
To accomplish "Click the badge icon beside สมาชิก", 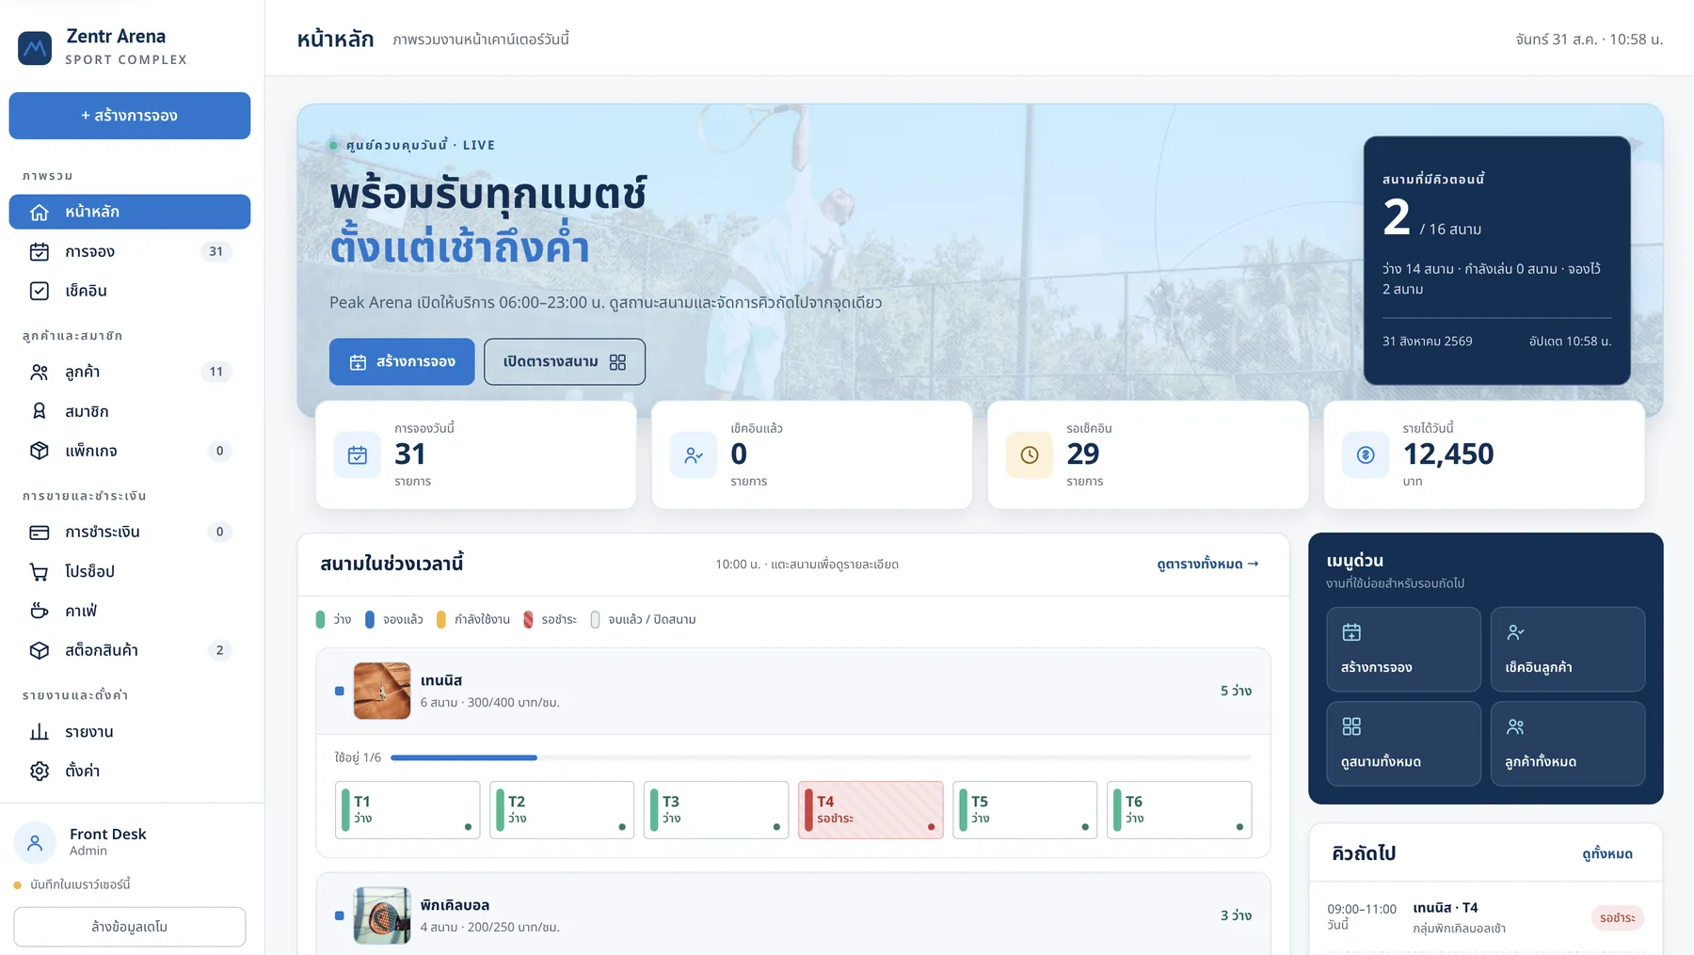I will pos(40,411).
